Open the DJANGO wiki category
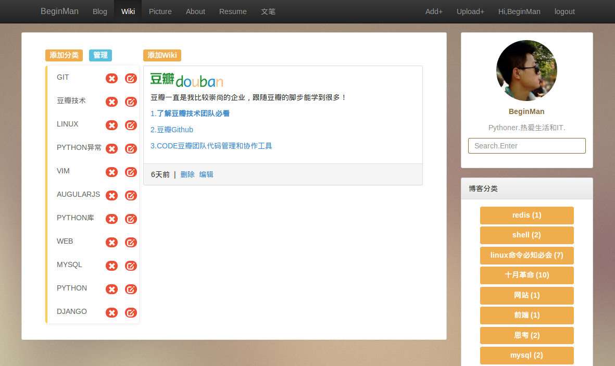Image resolution: width=615 pixels, height=366 pixels. [72, 311]
